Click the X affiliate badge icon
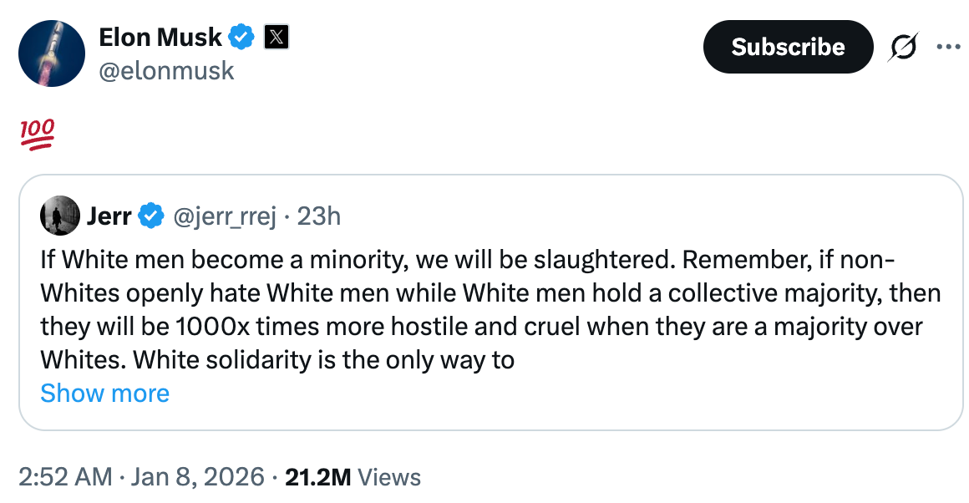This screenshot has width=969, height=503. [x=276, y=38]
